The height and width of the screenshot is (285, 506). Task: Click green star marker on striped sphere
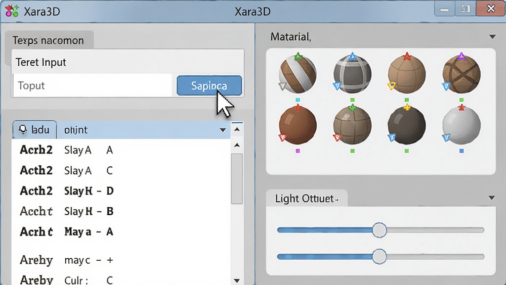point(298,57)
